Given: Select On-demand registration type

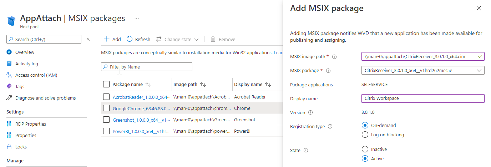Looking at the screenshot, I should point(365,125).
